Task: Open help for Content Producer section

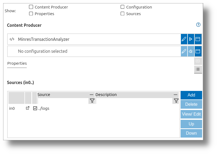Action: tap(198, 25)
